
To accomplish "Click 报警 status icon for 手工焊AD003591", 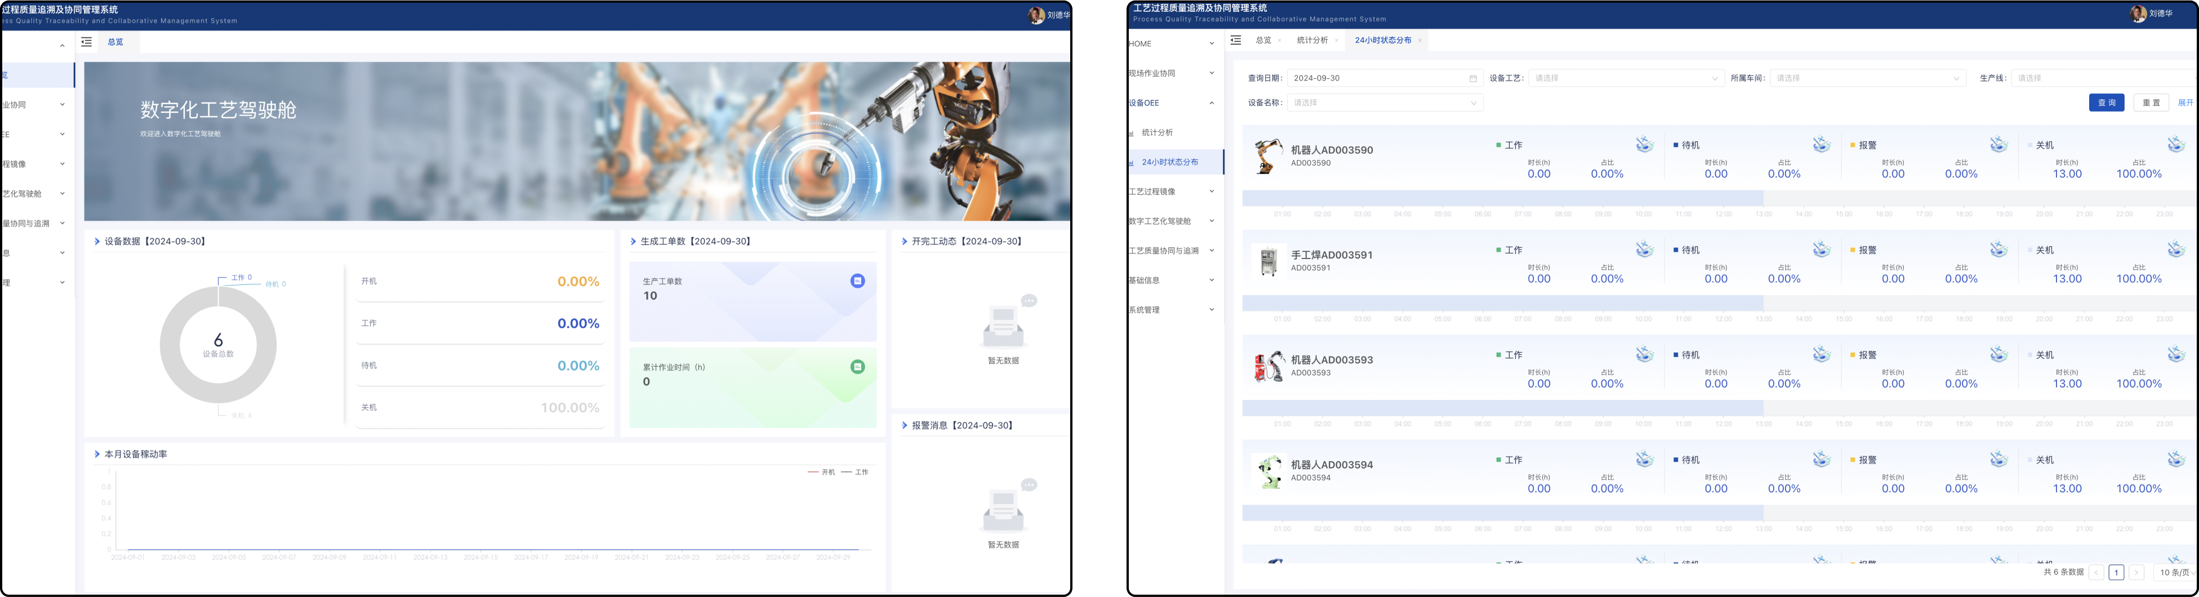I will 1998,250.
